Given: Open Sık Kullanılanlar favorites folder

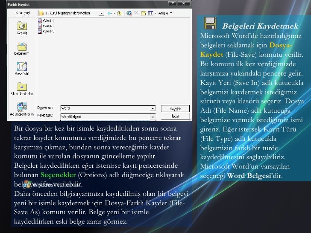Looking at the screenshot, I should pyautogui.click(x=22, y=89).
